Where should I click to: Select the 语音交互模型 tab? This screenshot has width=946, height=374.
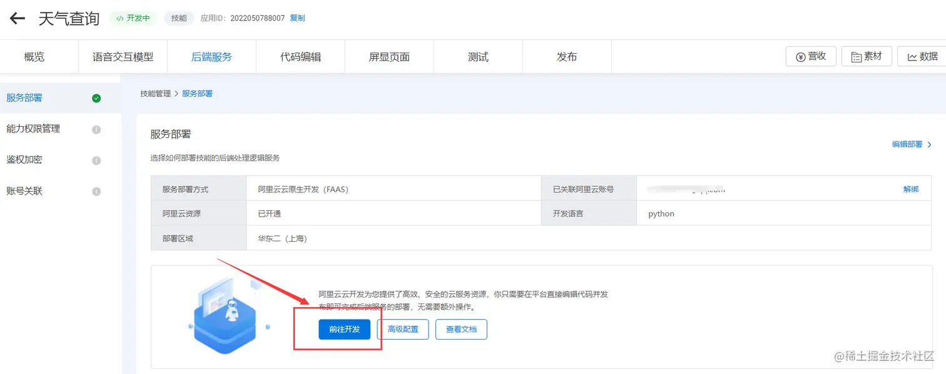(x=123, y=56)
